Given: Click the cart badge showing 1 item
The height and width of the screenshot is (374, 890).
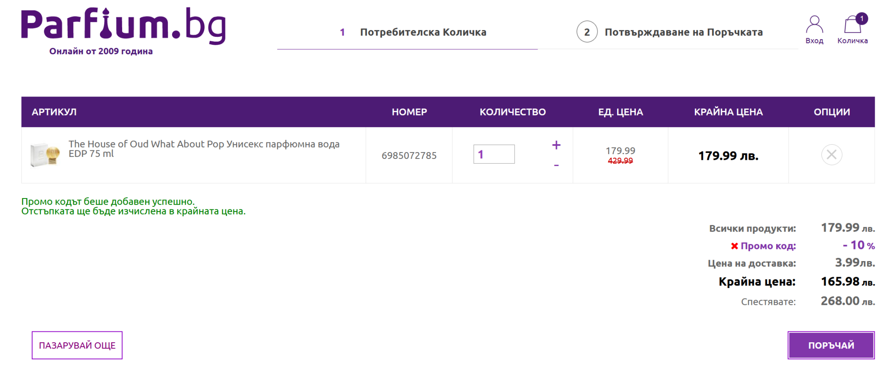Looking at the screenshot, I should click(x=861, y=19).
